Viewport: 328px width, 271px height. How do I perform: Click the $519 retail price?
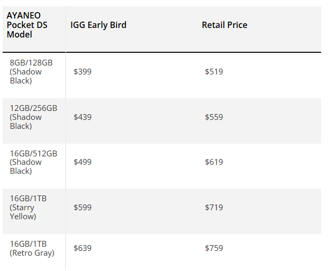pos(214,72)
